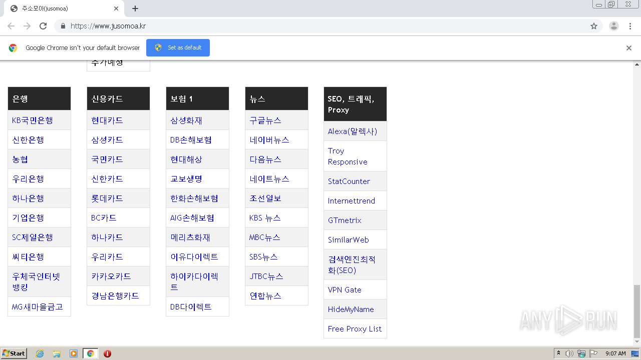This screenshot has height=360, width=641.
Task: Click the browser back arrow
Action: (x=11, y=26)
